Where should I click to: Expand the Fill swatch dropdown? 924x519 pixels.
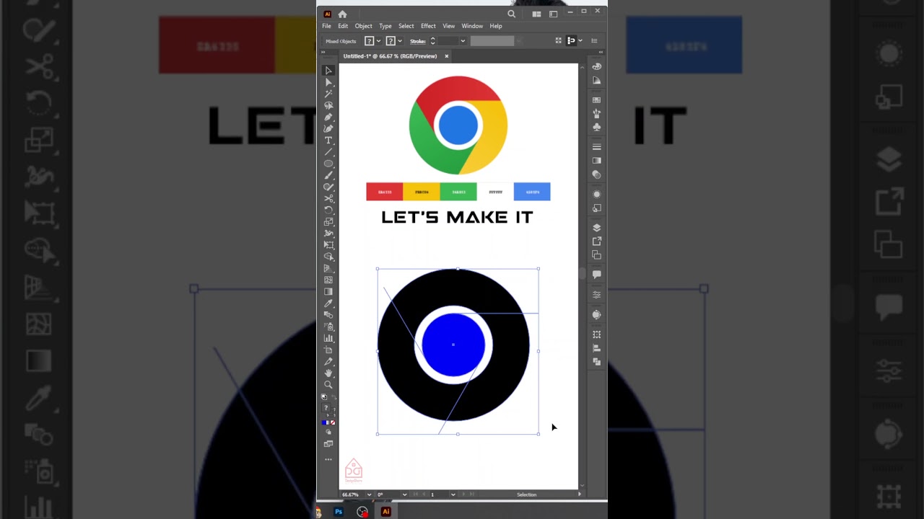click(x=378, y=41)
